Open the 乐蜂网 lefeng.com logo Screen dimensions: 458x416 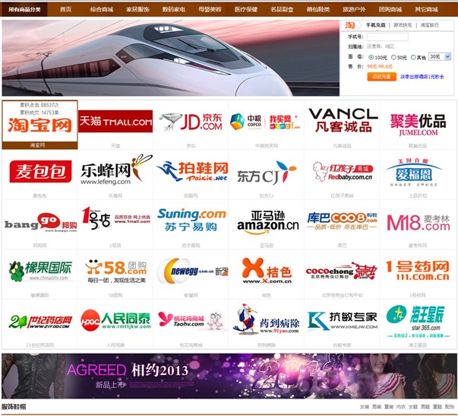[116, 170]
